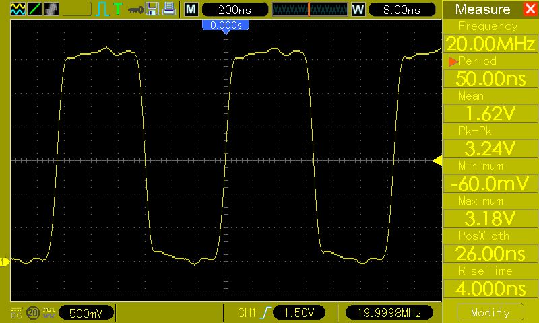
Task: Select the Period measurement label
Action: (478, 61)
